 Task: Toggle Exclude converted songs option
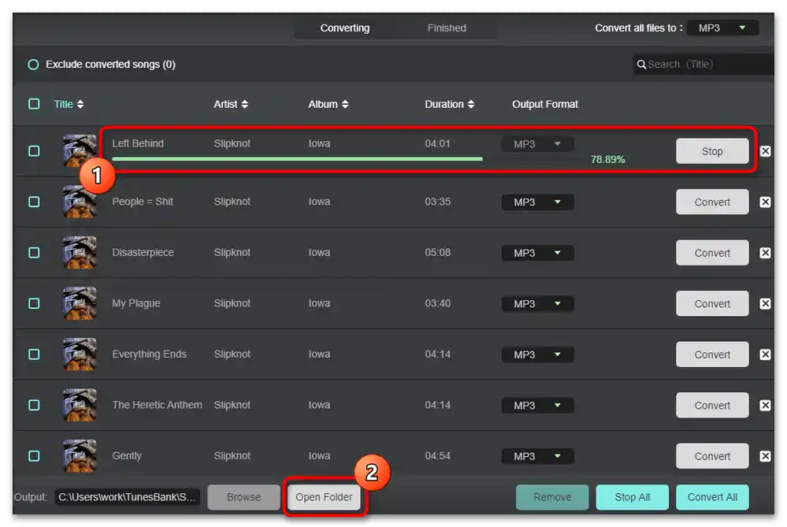click(33, 65)
